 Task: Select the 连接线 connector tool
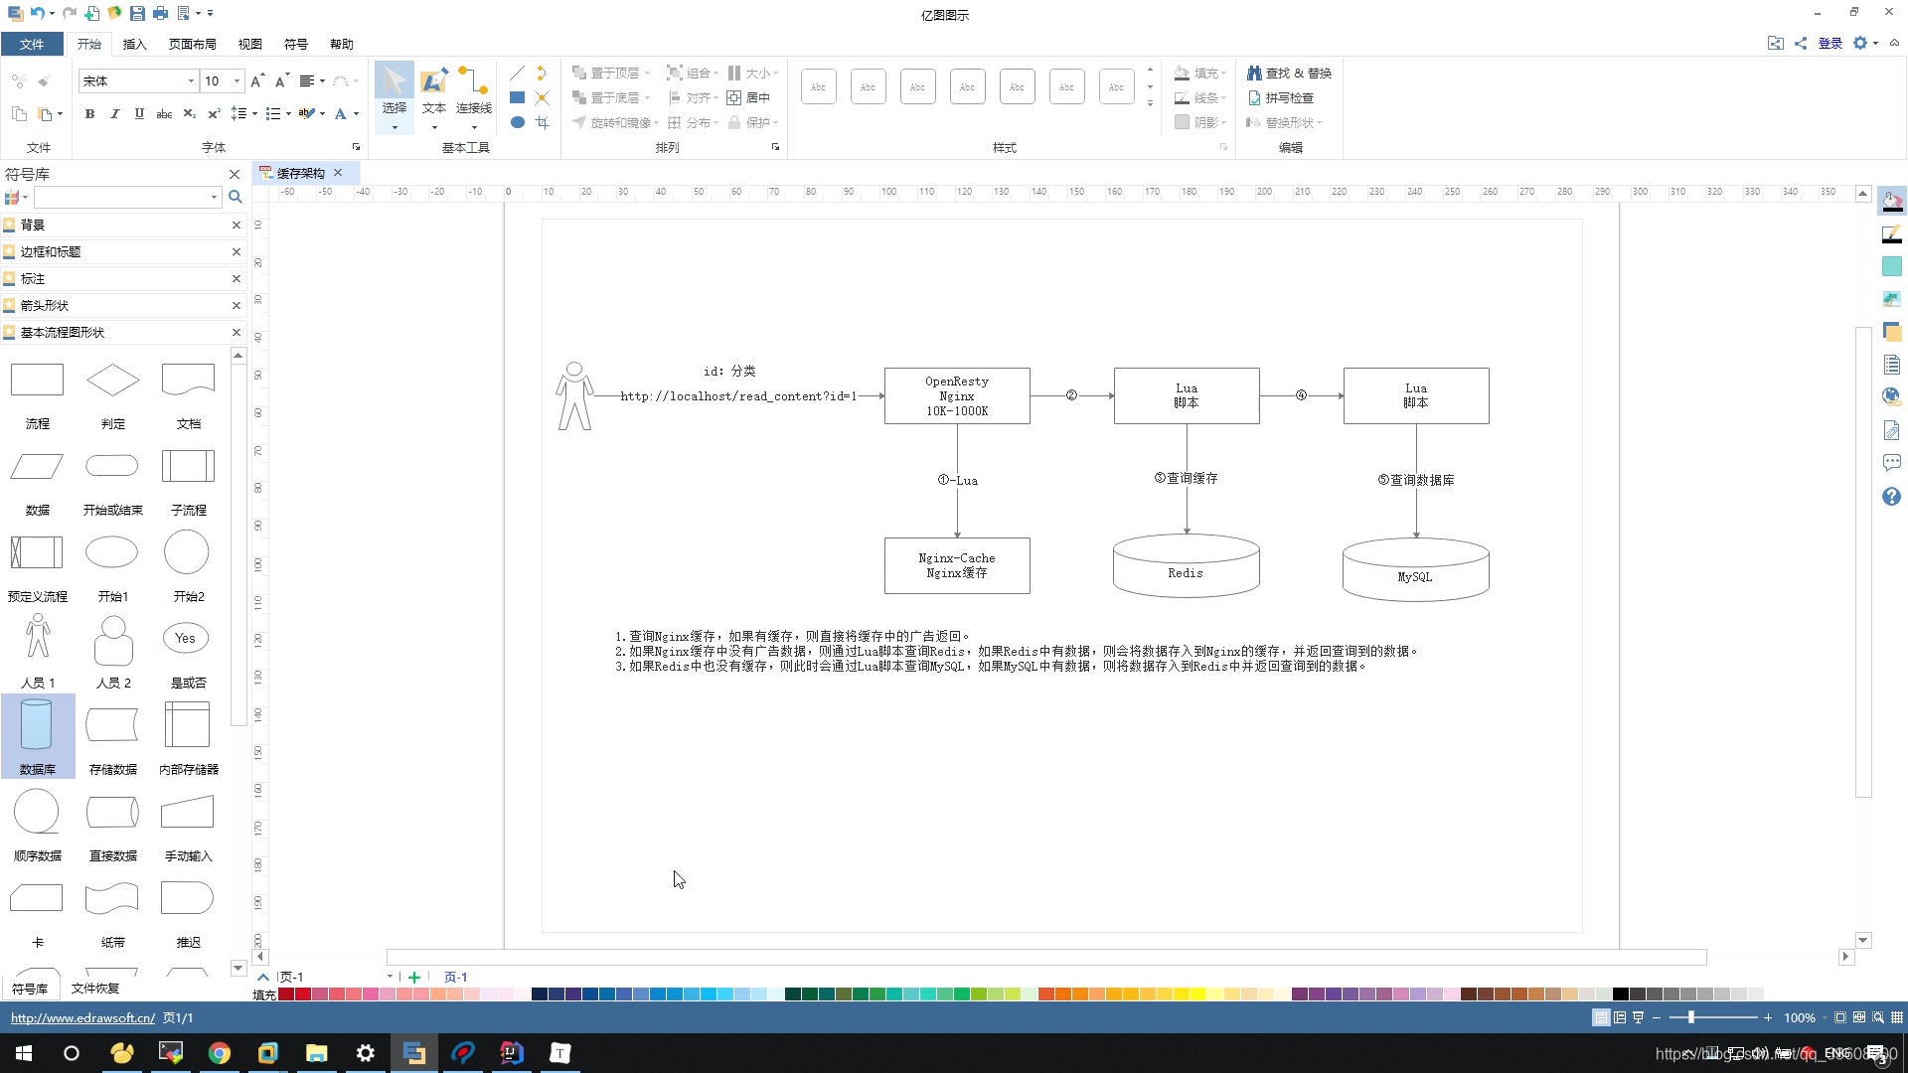point(474,96)
